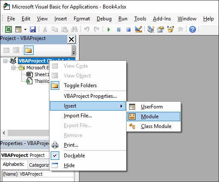219x182 pixels.
Task: Toggle Design Mode icon
Action: [138, 29]
